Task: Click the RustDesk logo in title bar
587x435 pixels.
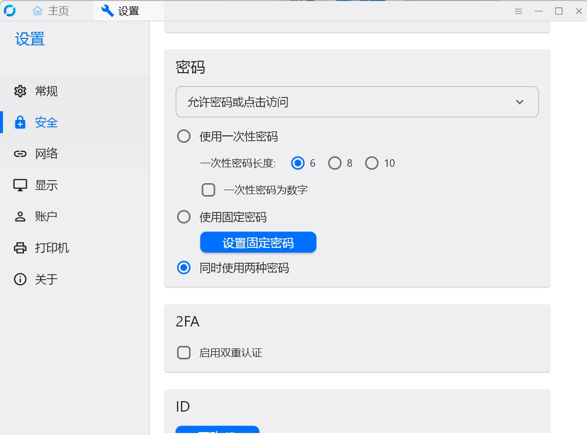Action: click(9, 10)
